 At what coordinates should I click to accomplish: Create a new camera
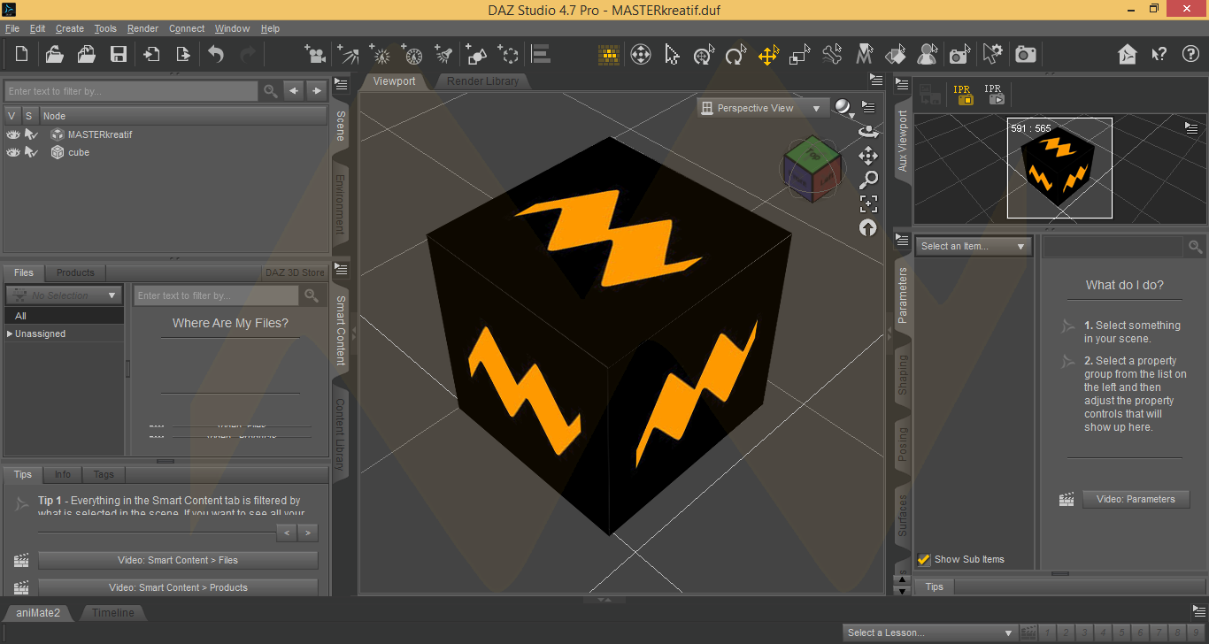(x=314, y=55)
